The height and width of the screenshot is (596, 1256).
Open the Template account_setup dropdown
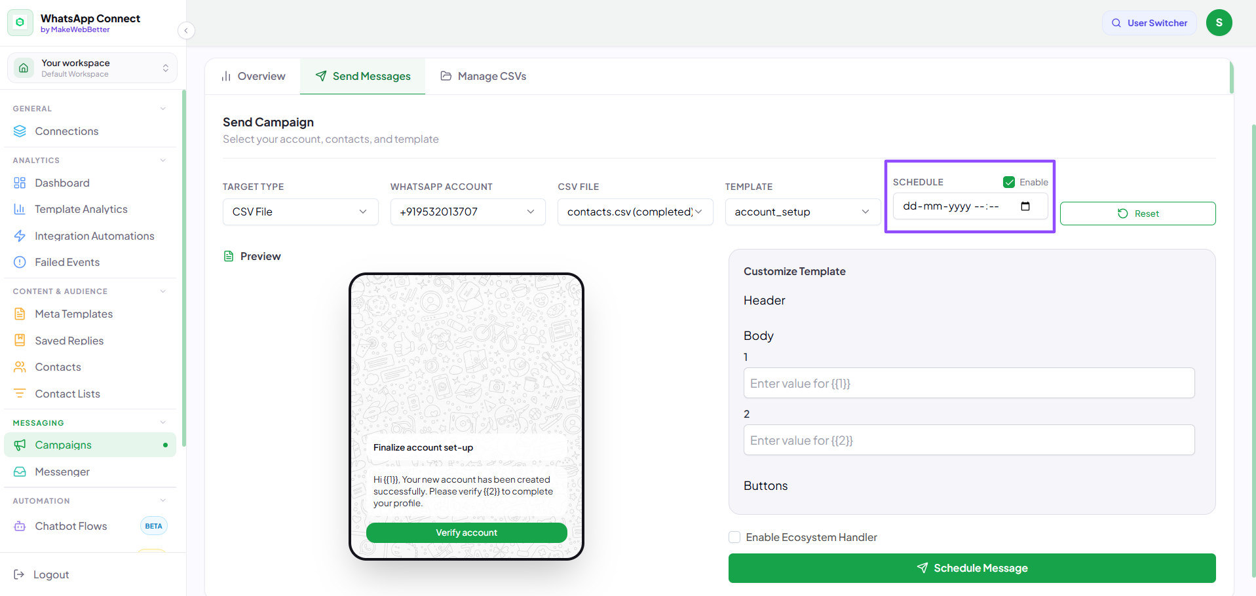tap(803, 212)
